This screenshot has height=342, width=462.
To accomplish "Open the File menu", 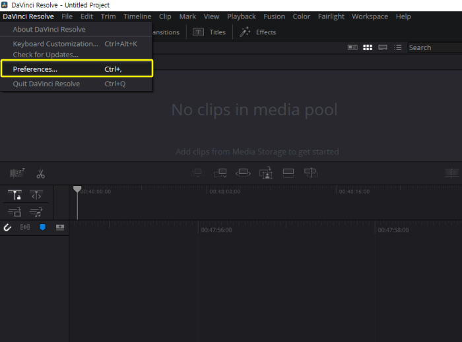I will (x=67, y=16).
